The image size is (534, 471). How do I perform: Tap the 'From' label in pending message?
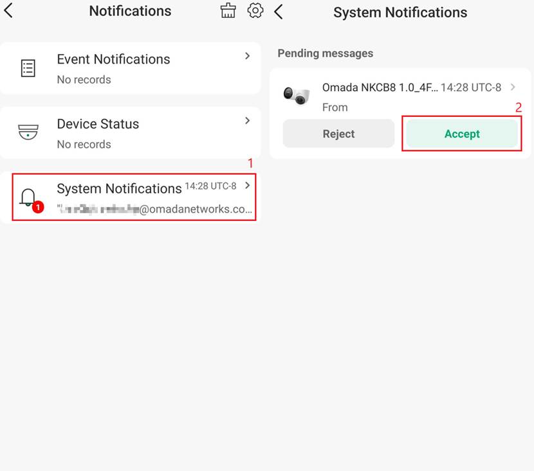pos(335,107)
